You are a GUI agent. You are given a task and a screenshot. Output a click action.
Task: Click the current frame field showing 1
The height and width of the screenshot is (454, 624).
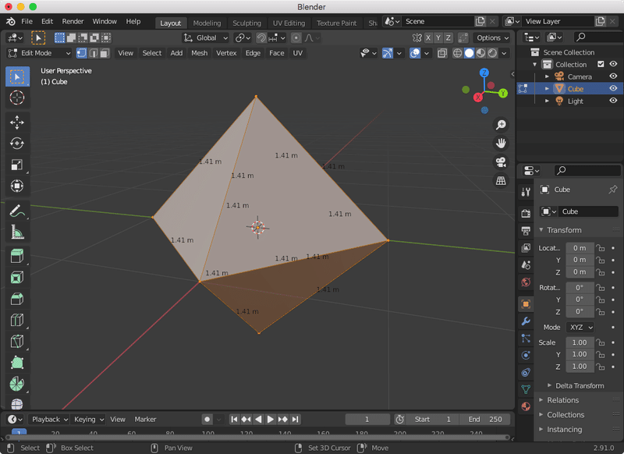[367, 419]
